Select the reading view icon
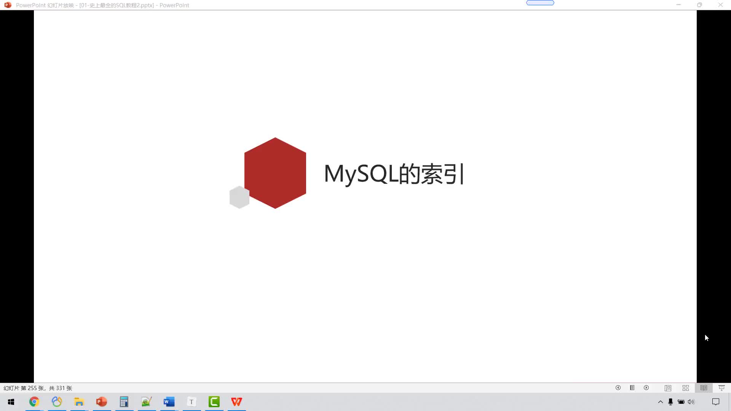 [703, 387]
